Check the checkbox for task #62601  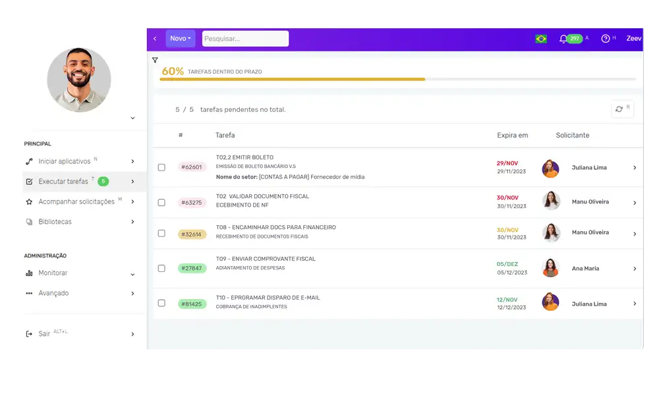(161, 167)
